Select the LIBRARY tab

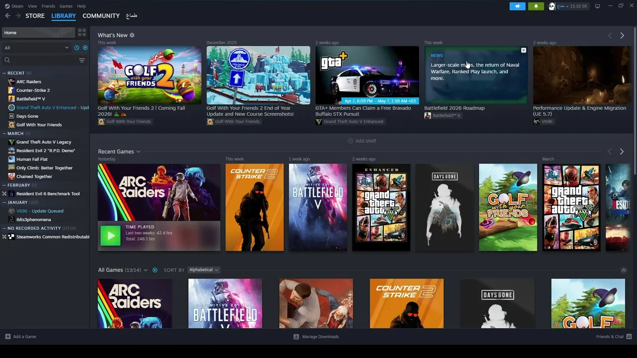pyautogui.click(x=64, y=16)
